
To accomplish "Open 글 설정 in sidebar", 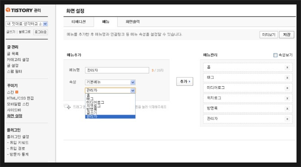I will coord(13,66).
